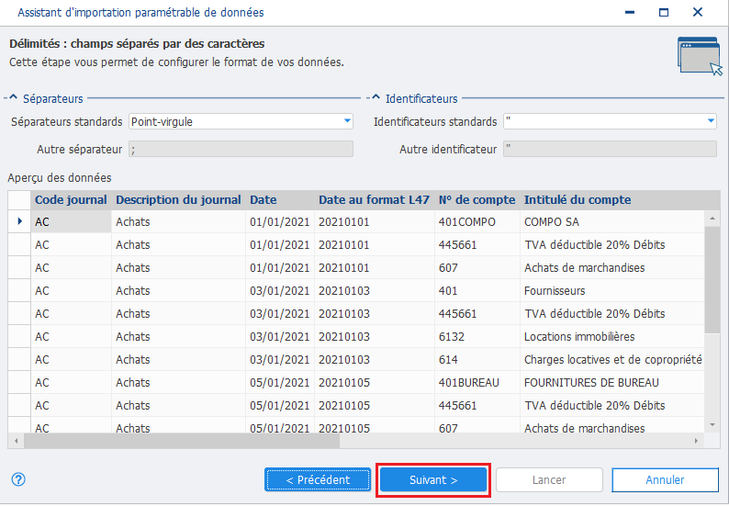Select the cell 401BUREAU
The width and height of the screenshot is (729, 506).
click(x=477, y=383)
